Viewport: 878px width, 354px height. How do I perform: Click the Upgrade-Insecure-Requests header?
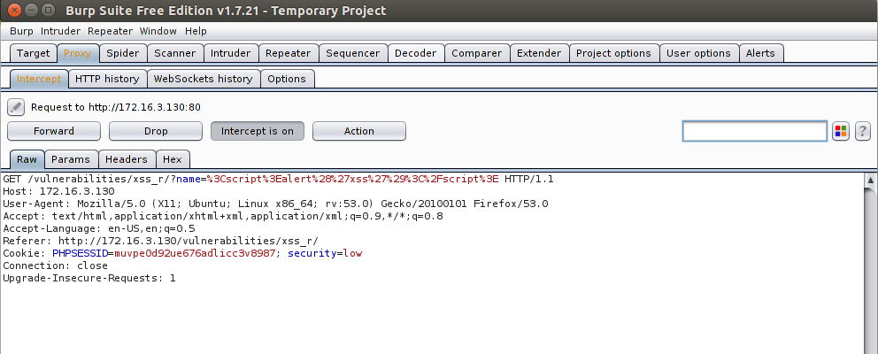(x=89, y=278)
